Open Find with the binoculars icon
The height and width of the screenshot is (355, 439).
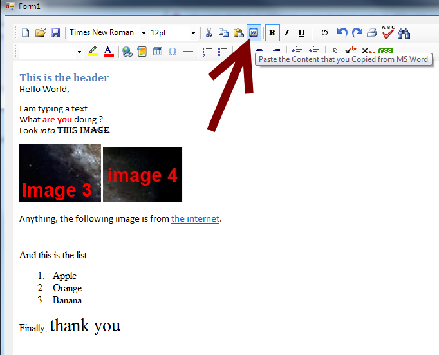pyautogui.click(x=404, y=33)
